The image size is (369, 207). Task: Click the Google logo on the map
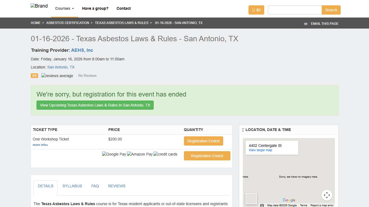click(289, 200)
